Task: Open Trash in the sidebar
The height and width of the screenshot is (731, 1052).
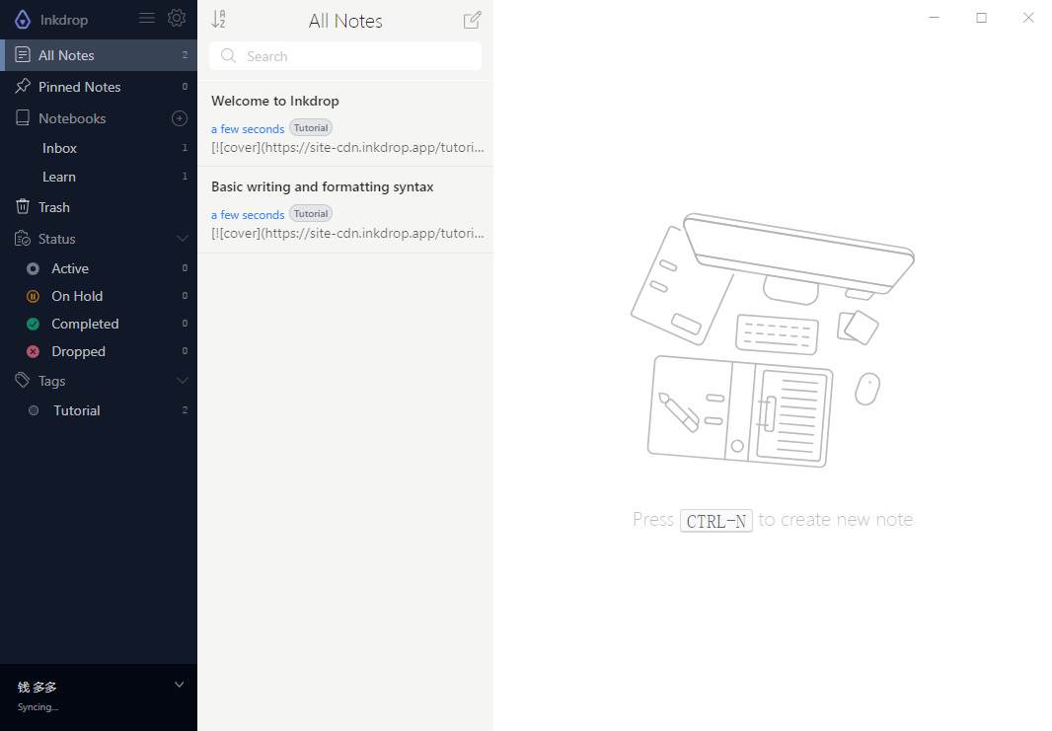Action: point(99,206)
